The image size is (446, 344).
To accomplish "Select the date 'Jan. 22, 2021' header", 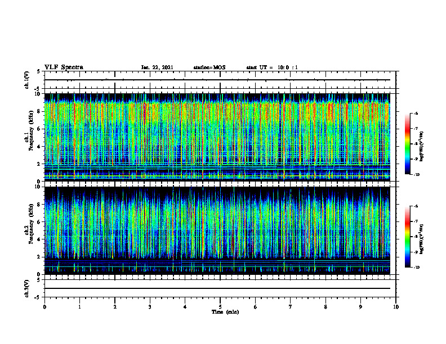I will click(x=157, y=67).
